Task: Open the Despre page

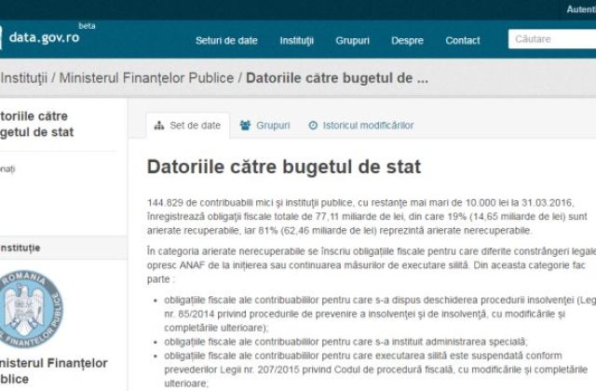Action: point(407,40)
